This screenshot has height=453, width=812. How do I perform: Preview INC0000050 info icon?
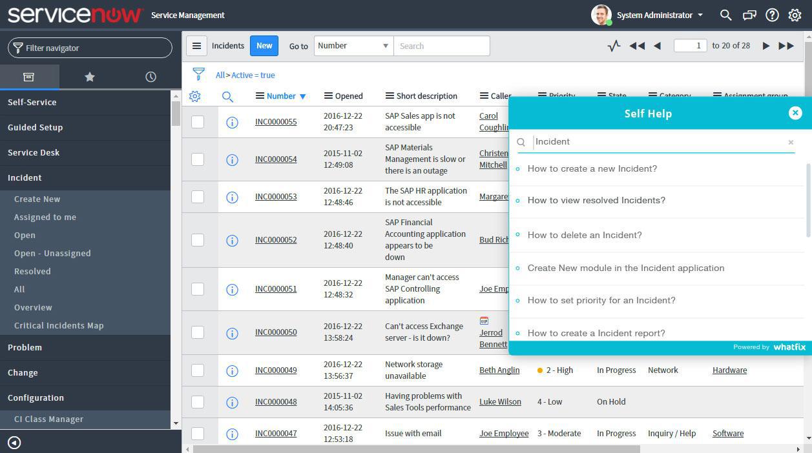pyautogui.click(x=232, y=333)
